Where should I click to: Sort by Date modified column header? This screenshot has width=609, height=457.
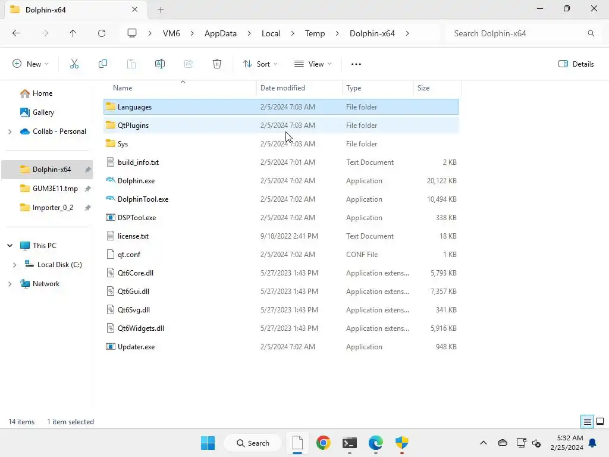click(300, 88)
